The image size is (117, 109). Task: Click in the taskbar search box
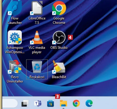[10, 103]
